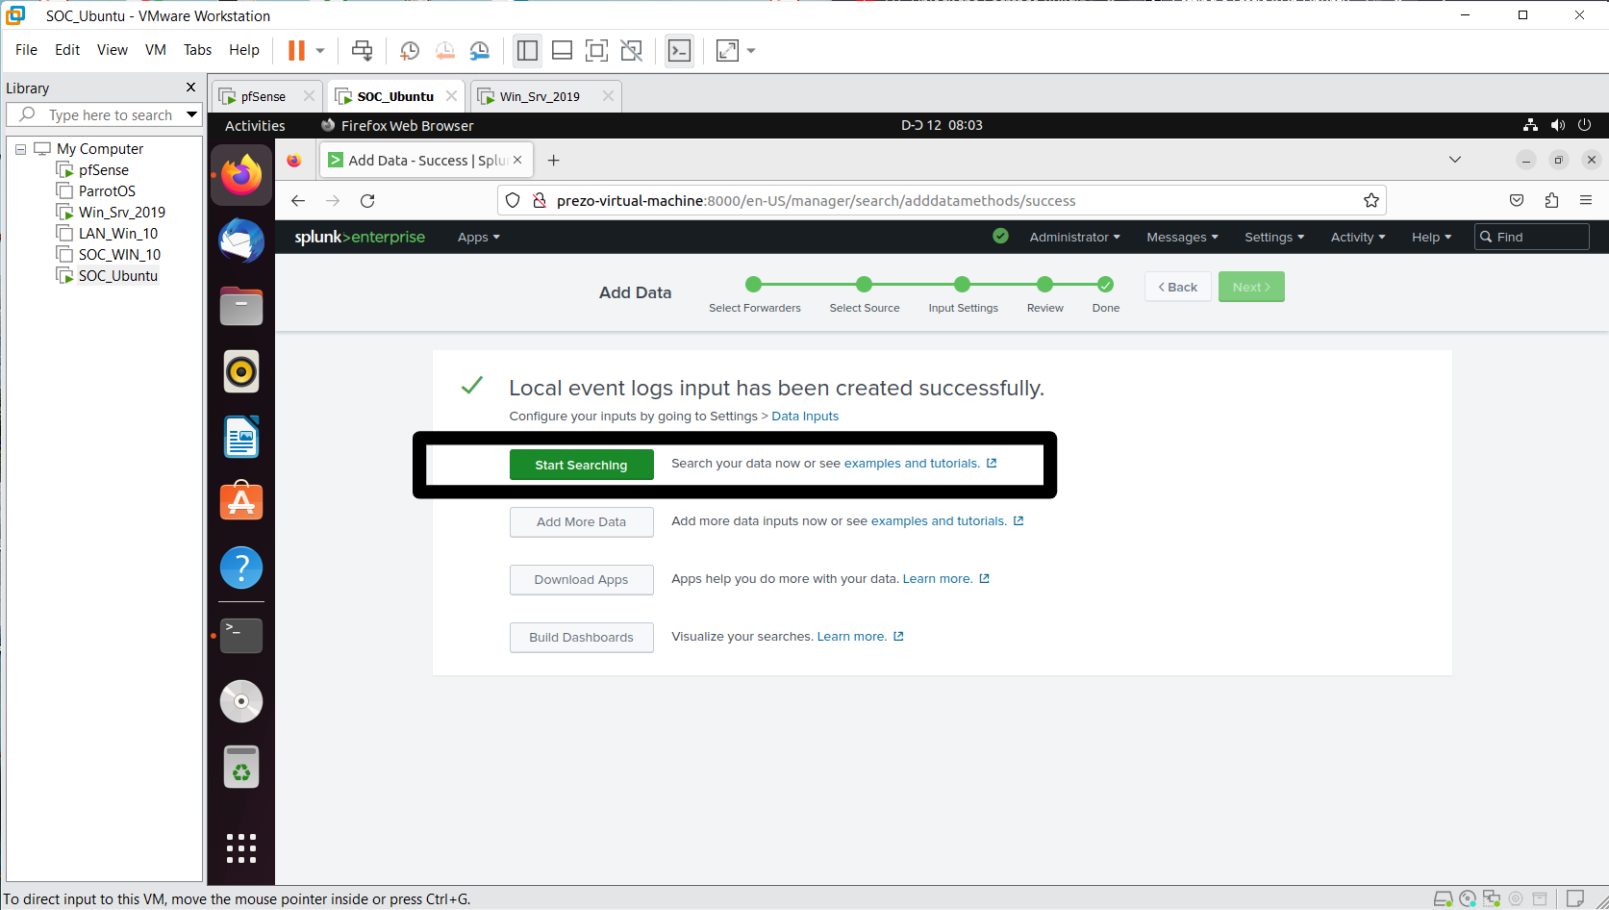Open Ubuntu Software from the dock

pos(241,501)
